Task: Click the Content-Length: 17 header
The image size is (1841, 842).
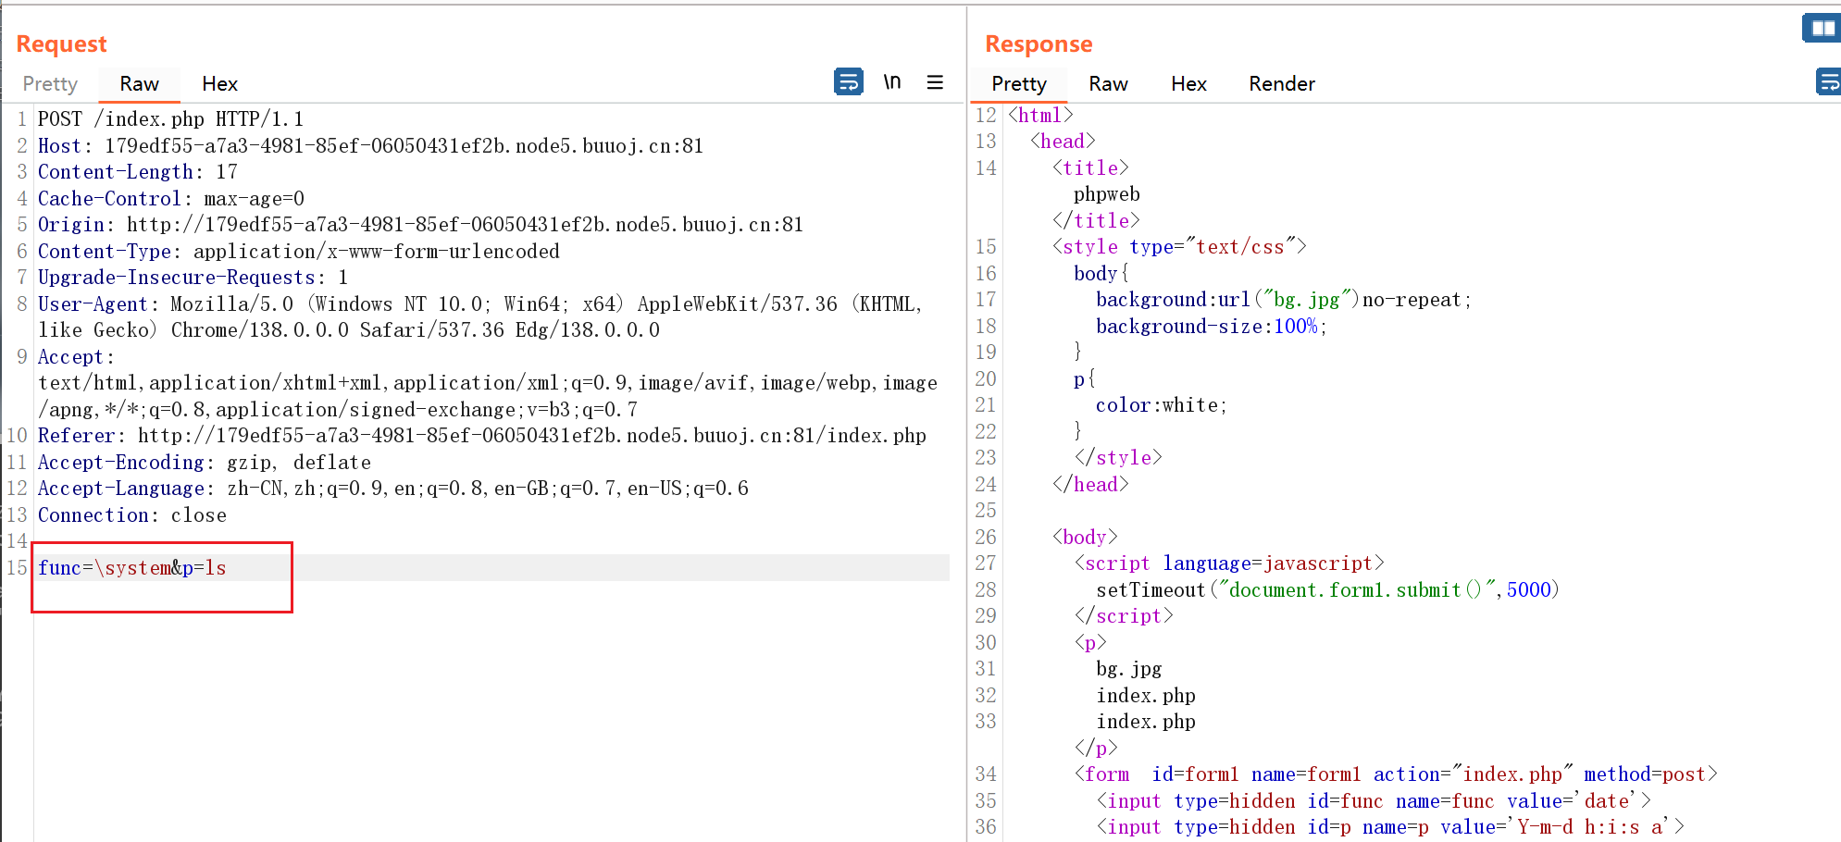Action: click(137, 172)
